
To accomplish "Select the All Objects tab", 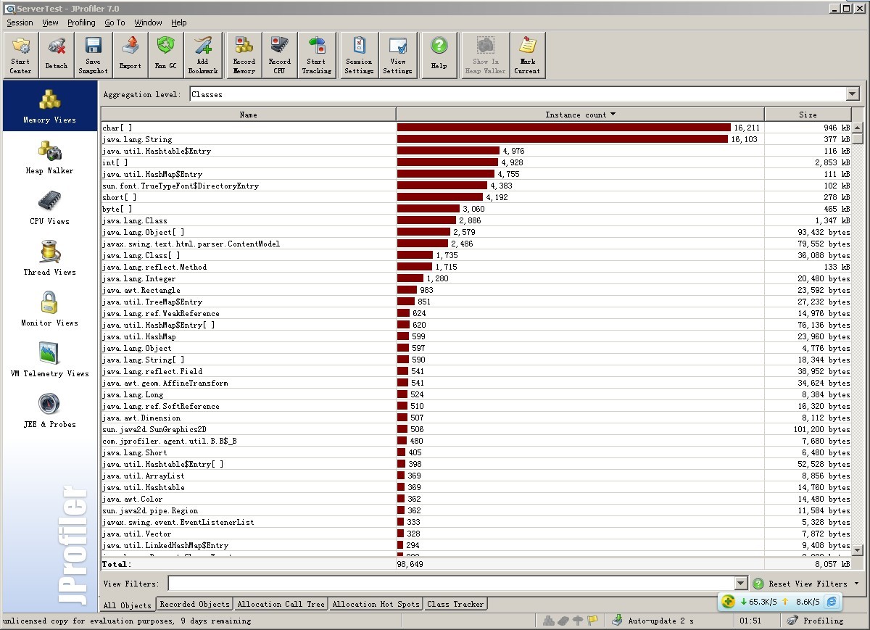I will point(128,605).
